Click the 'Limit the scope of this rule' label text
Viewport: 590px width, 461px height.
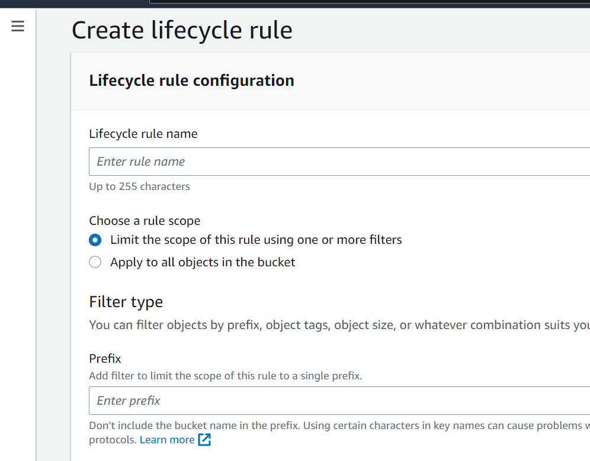coord(256,240)
